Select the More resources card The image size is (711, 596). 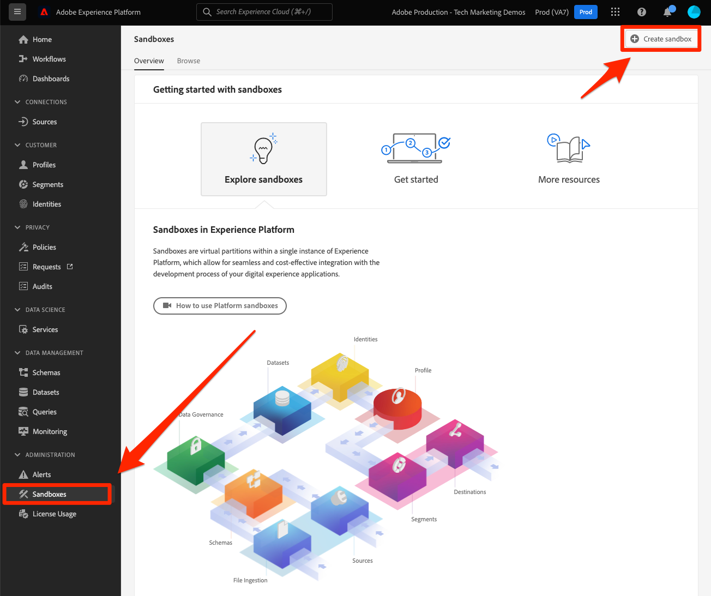tap(569, 159)
